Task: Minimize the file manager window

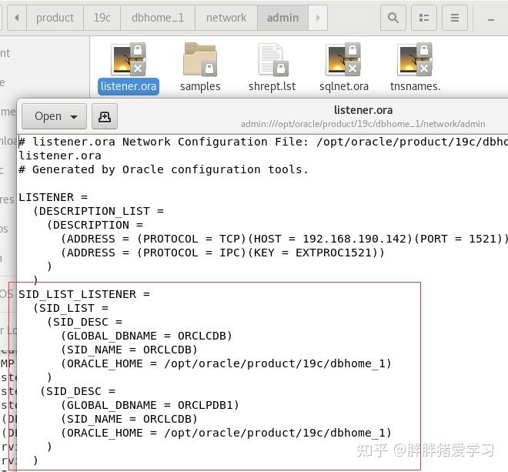Action: 491,19
